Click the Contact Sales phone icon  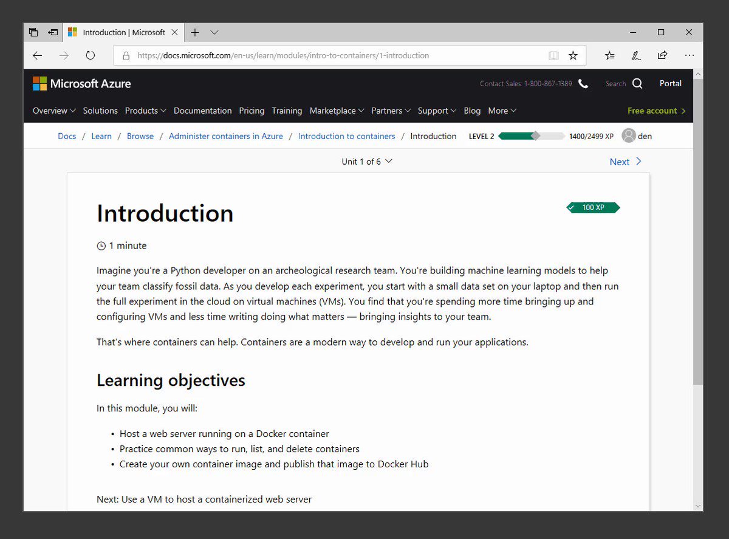tap(583, 84)
